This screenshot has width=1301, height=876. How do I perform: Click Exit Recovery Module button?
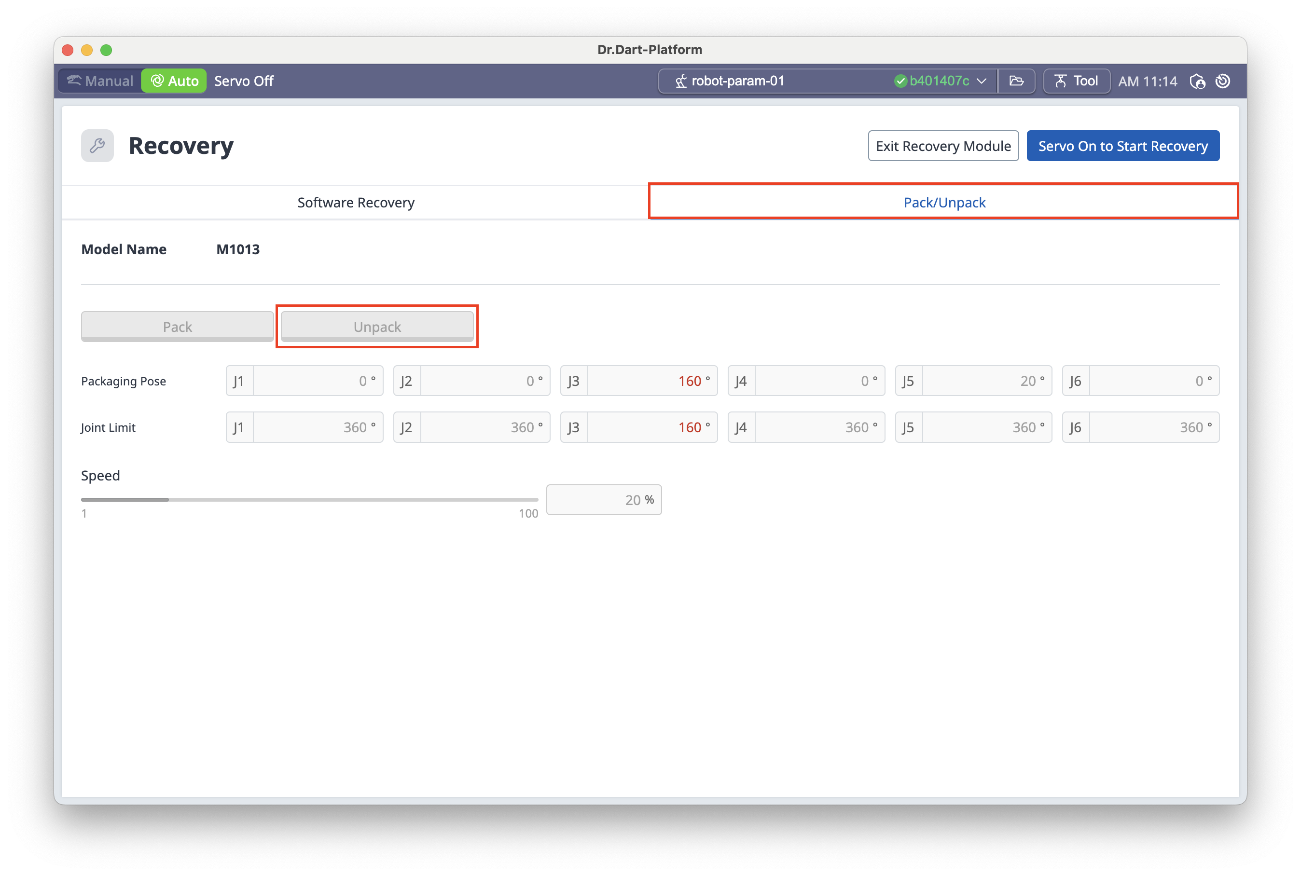943,146
